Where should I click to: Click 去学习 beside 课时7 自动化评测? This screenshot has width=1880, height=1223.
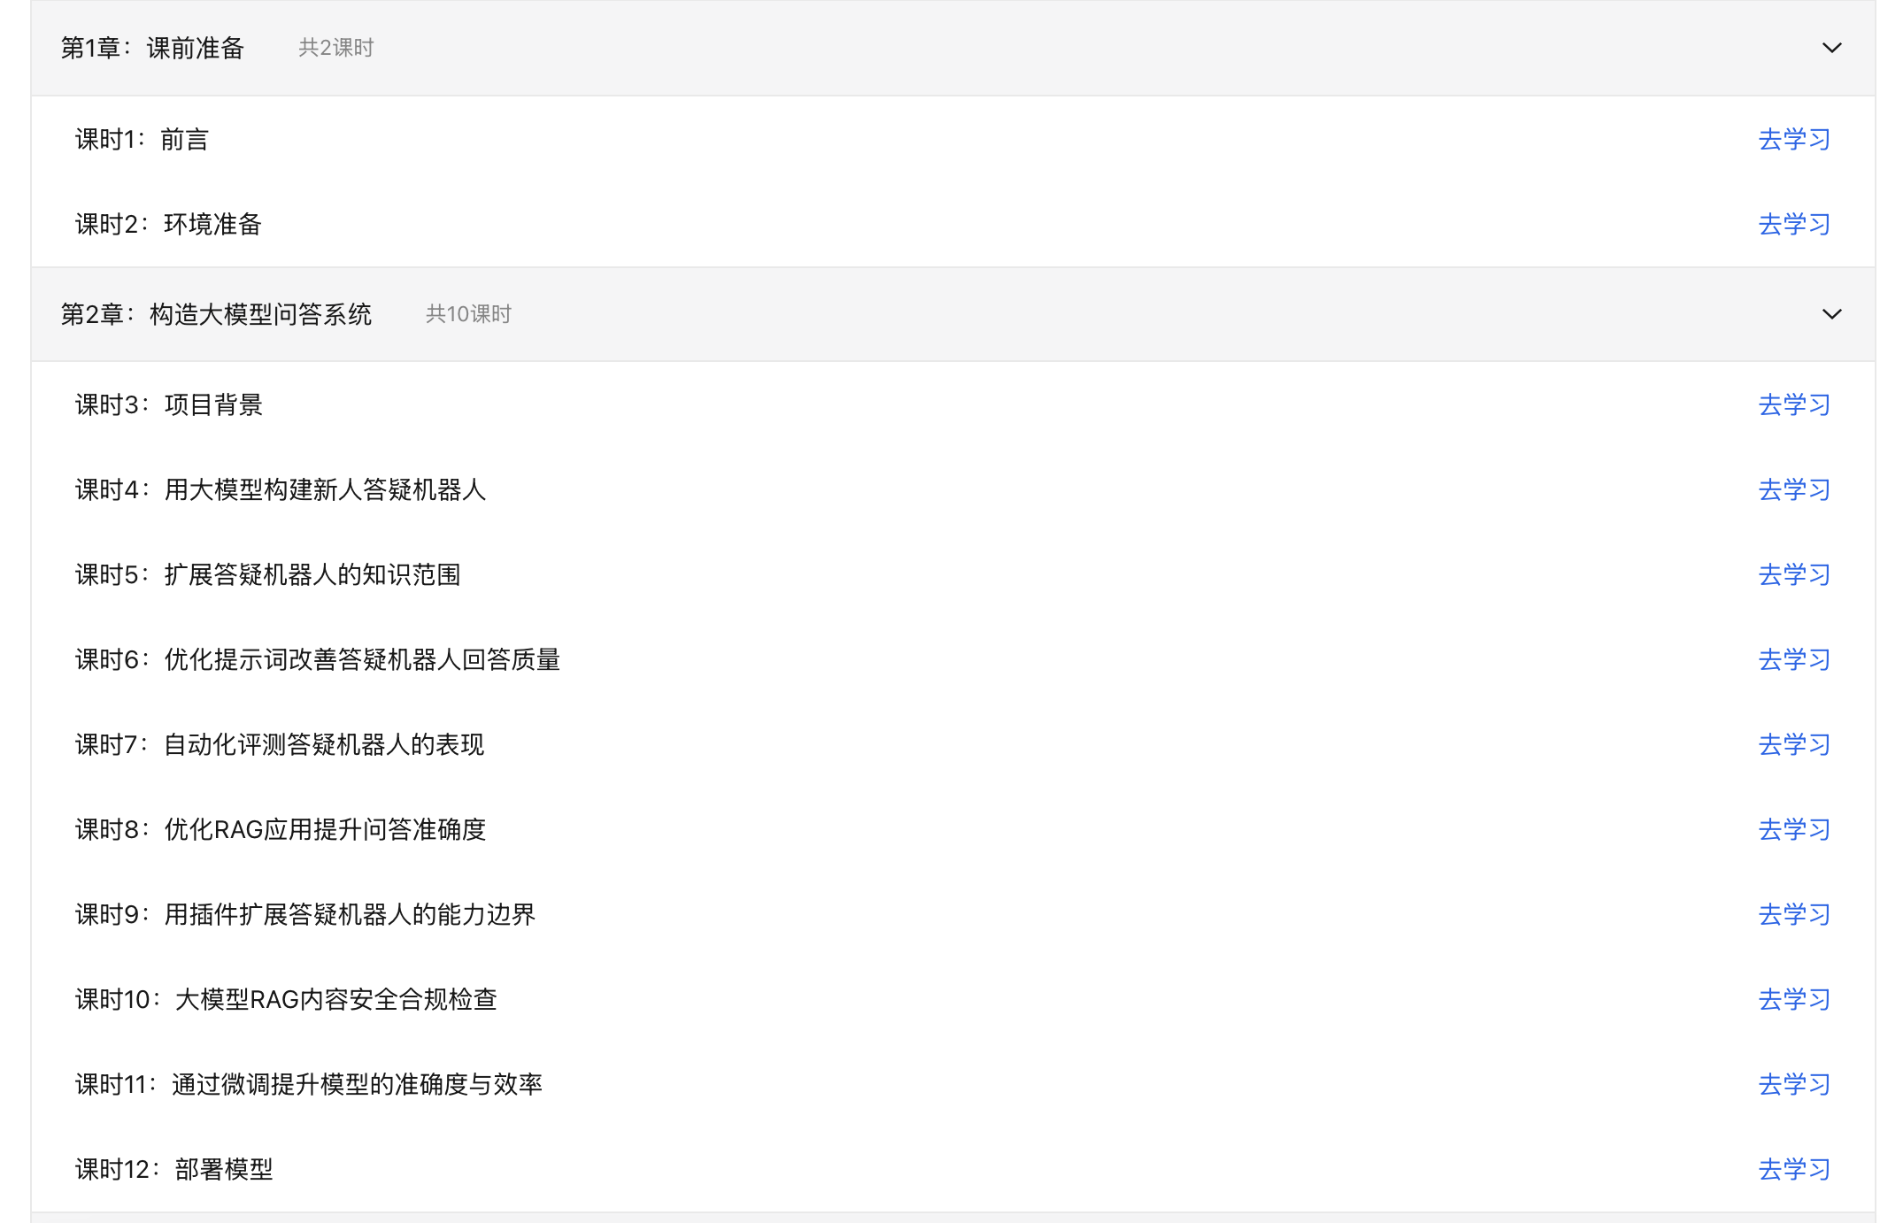[x=1793, y=745]
